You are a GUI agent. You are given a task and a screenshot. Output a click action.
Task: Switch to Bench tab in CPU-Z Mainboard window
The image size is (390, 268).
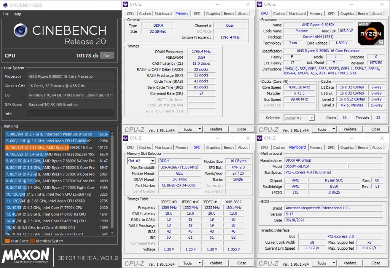[363, 148]
